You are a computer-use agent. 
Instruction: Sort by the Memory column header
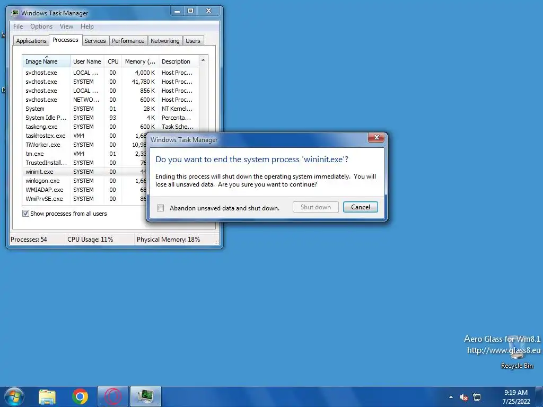140,61
